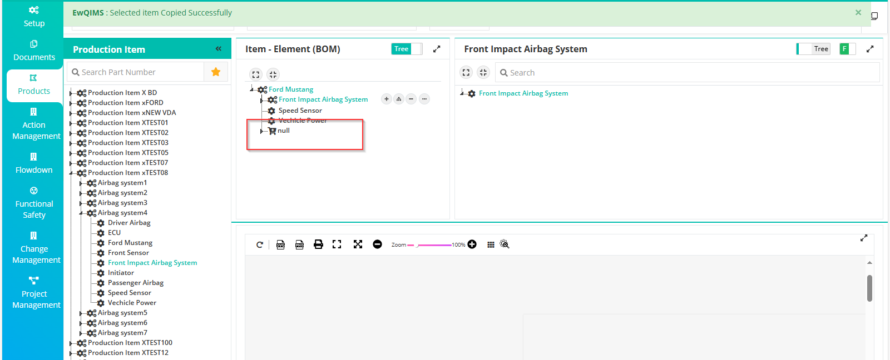Collapse the Ford Mustang BOM node
Screen dimensions: 890x360
click(x=252, y=89)
